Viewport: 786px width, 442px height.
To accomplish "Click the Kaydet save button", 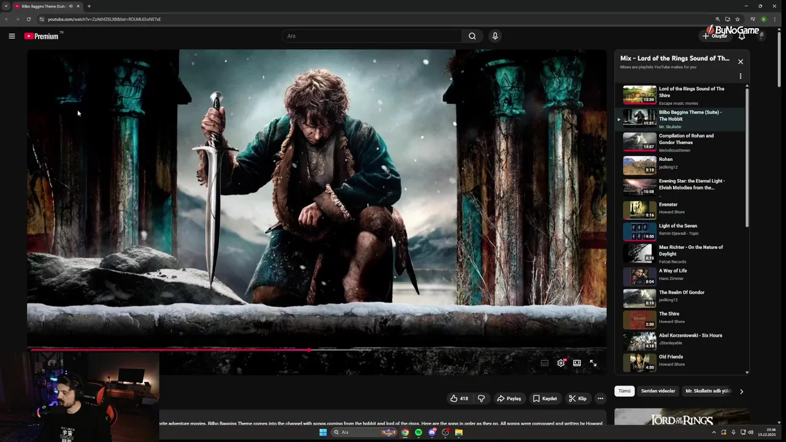I will pyautogui.click(x=545, y=398).
